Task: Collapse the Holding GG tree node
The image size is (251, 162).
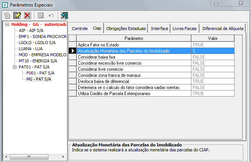Action: coord(7,25)
